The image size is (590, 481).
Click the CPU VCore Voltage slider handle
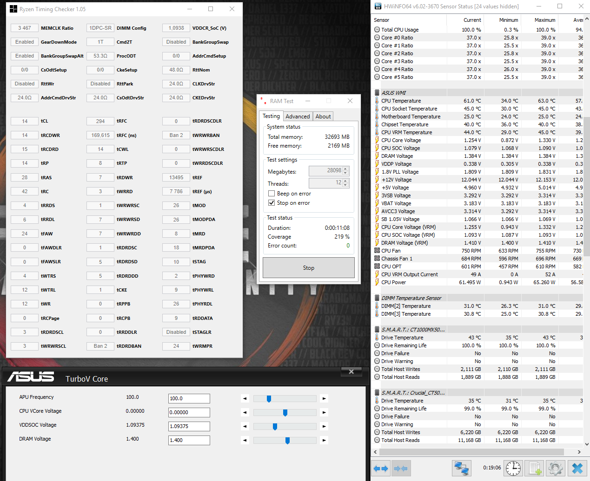[x=285, y=412]
